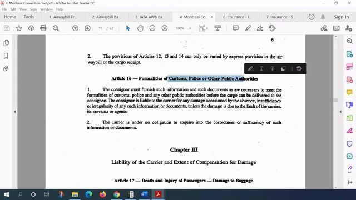This screenshot has width=356, height=200.
Task: Switch to Tools tab
Action: pyautogui.click(x=28, y=17)
